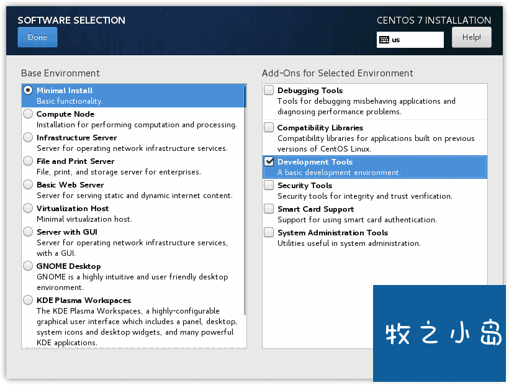
Task: Select the GNOME Desktop radio button
Action: (28, 266)
